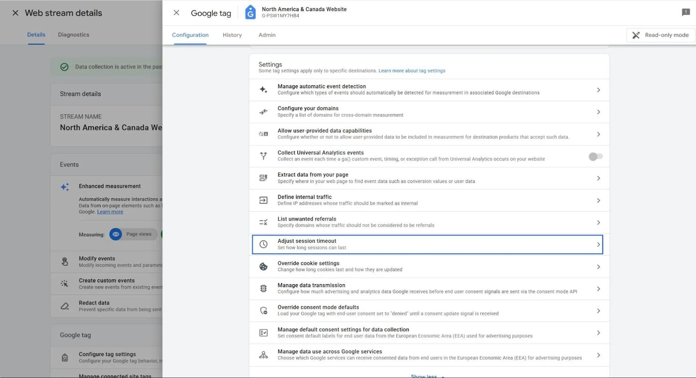
Task: Open the Admin tab
Action: [267, 35]
